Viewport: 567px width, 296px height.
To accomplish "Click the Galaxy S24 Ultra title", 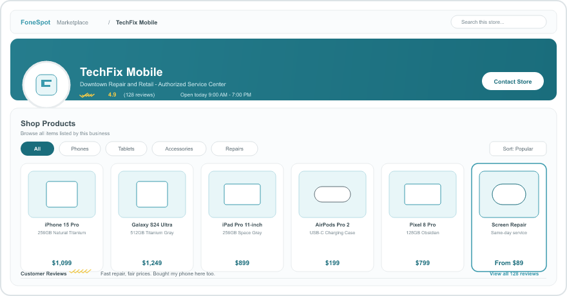I will 152,225.
